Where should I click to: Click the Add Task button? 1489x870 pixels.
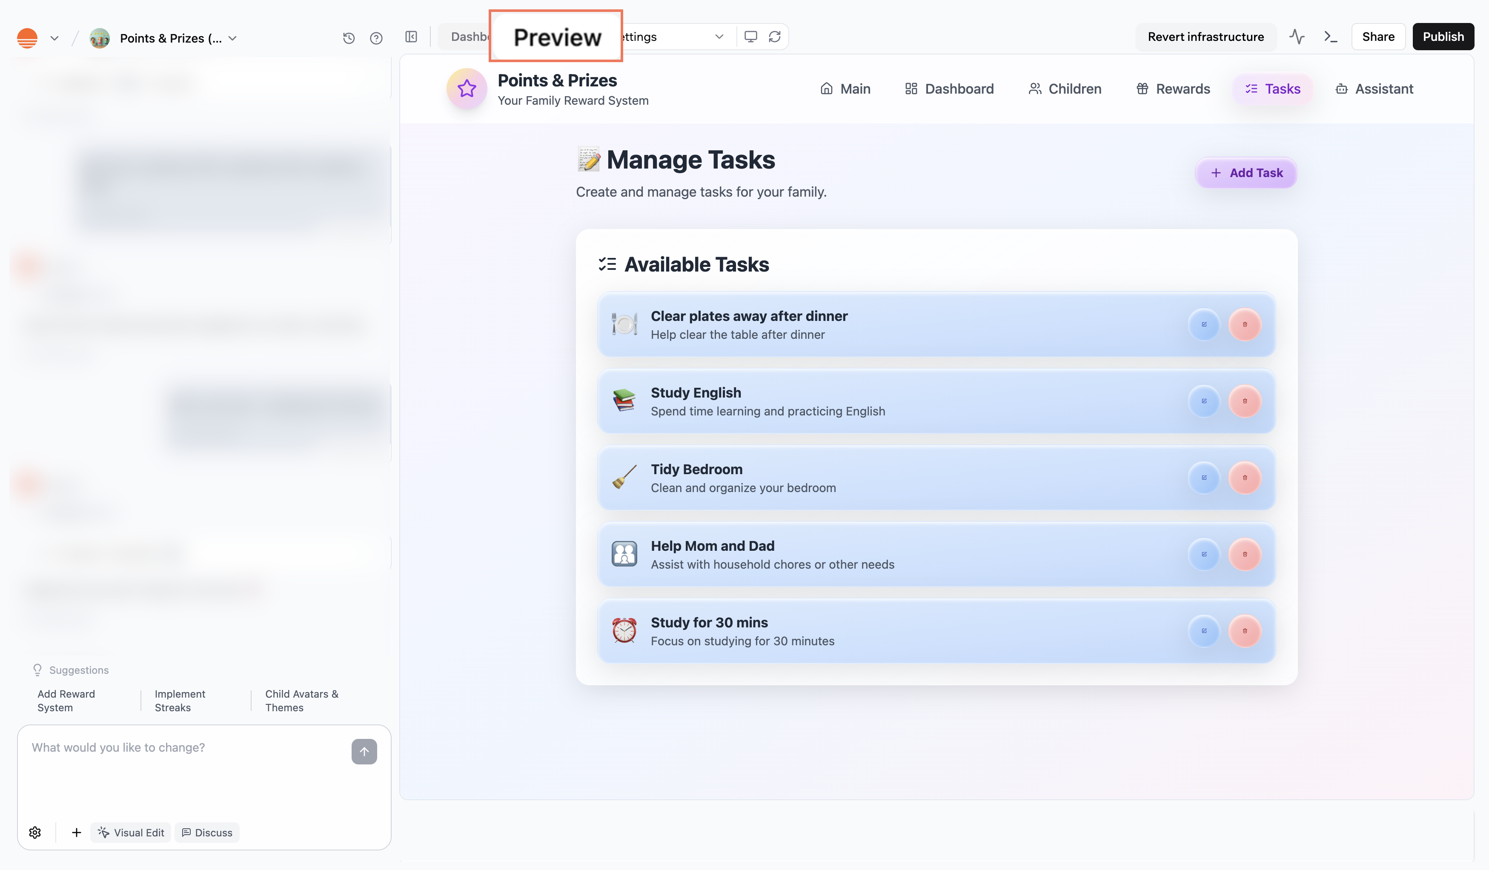click(1246, 172)
